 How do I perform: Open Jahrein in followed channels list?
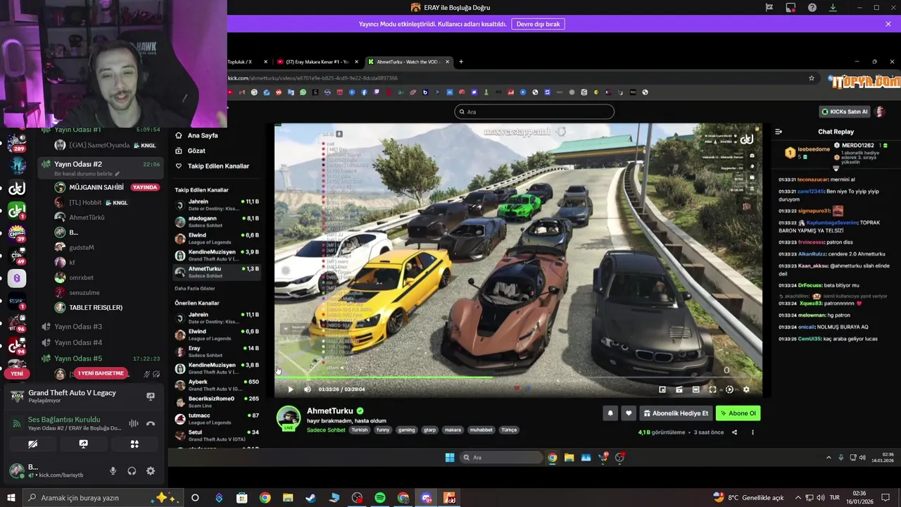(x=217, y=205)
